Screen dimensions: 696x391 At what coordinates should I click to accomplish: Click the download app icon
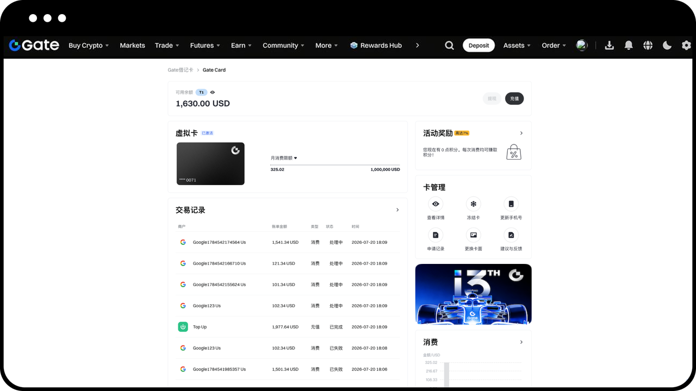[609, 46]
